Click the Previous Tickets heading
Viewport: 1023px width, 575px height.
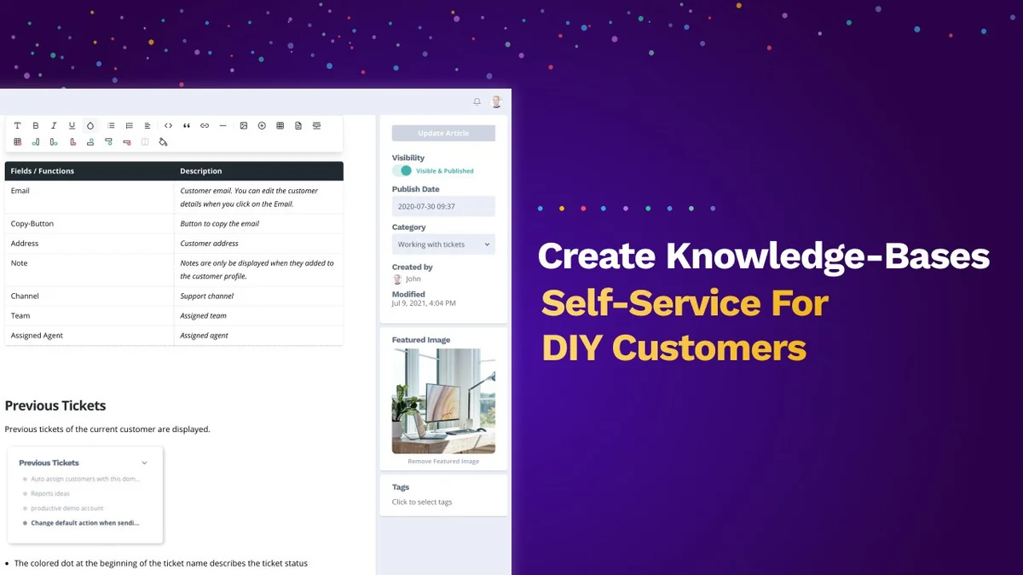(55, 405)
